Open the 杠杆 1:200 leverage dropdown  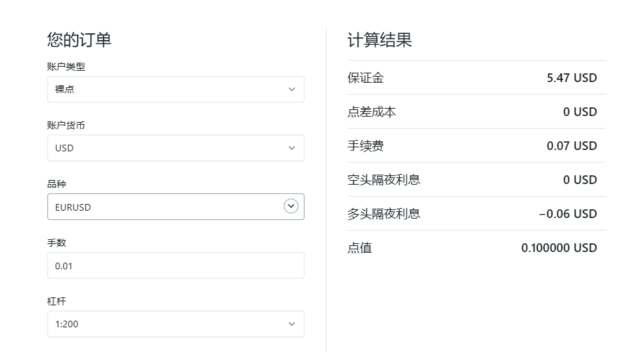coord(176,324)
